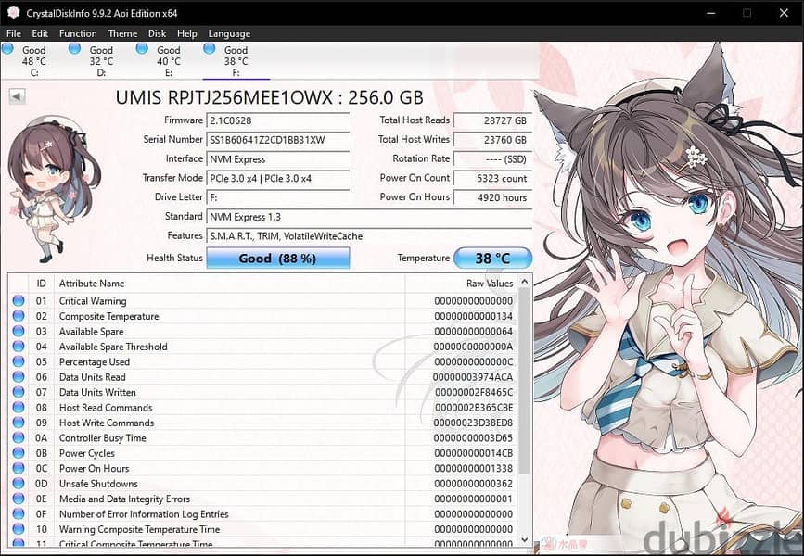The image size is (804, 556).
Task: Open the Edit menu
Action: (40, 33)
